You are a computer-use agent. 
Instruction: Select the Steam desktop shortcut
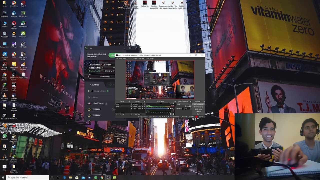(14, 147)
